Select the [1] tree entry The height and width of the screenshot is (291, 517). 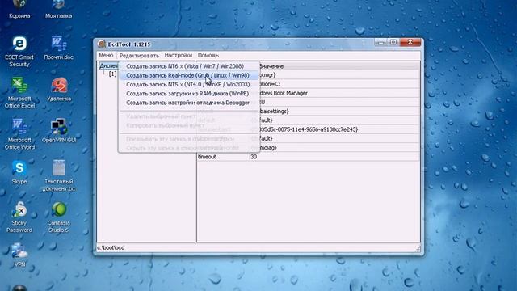pos(113,74)
